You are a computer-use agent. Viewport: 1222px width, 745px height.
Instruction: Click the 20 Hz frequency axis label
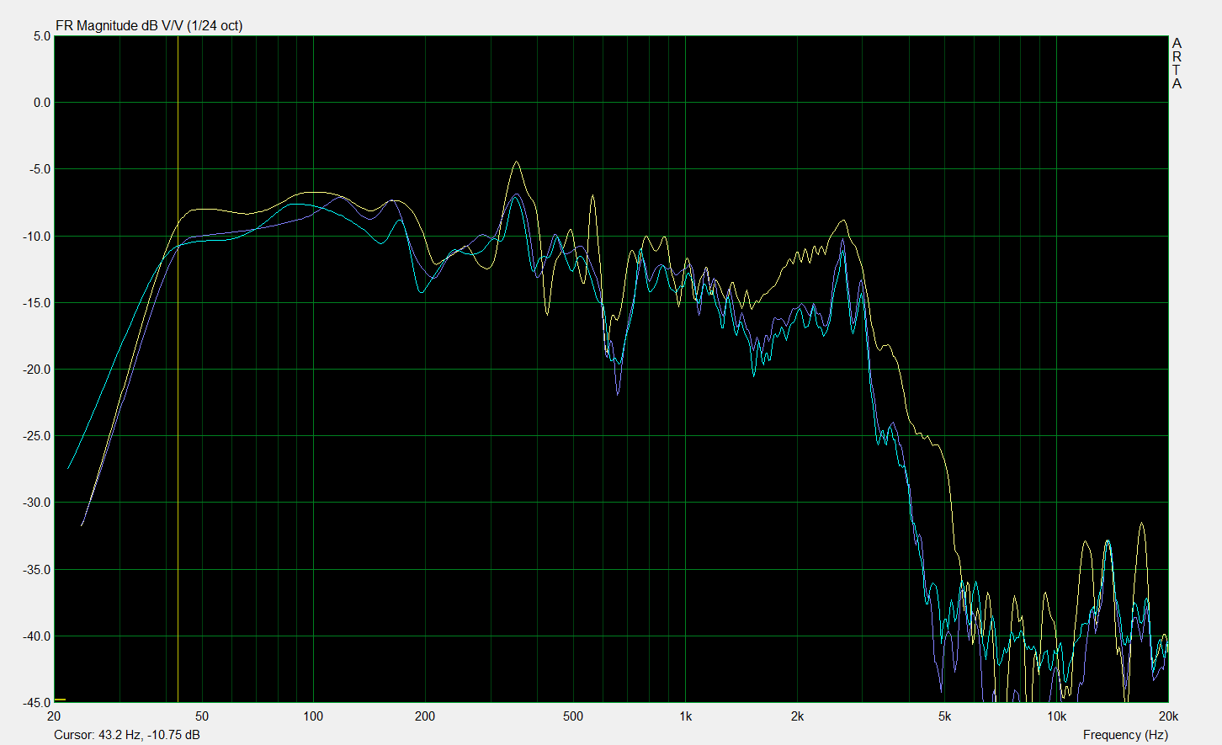[54, 716]
